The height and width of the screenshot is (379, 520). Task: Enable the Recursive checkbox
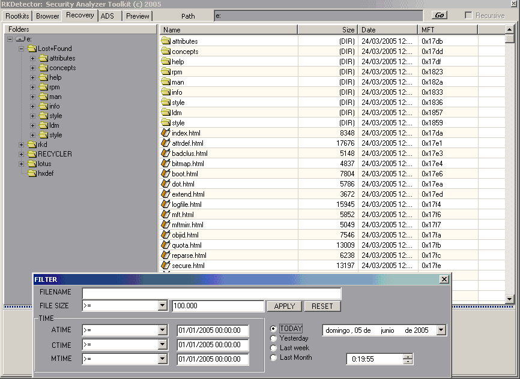click(468, 16)
